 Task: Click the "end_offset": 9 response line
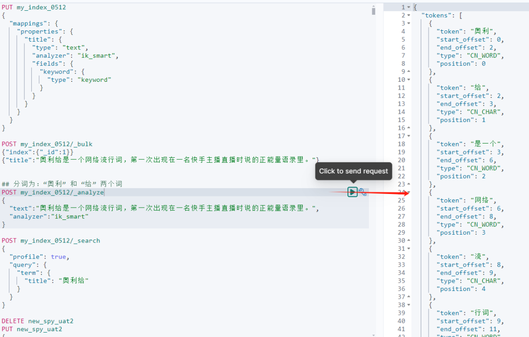[466, 273]
